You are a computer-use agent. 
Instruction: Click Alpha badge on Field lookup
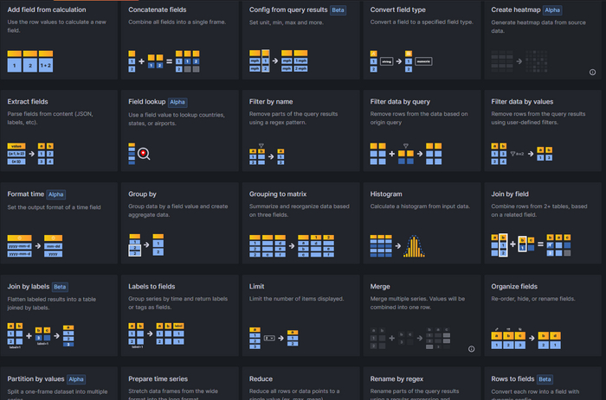tap(177, 102)
